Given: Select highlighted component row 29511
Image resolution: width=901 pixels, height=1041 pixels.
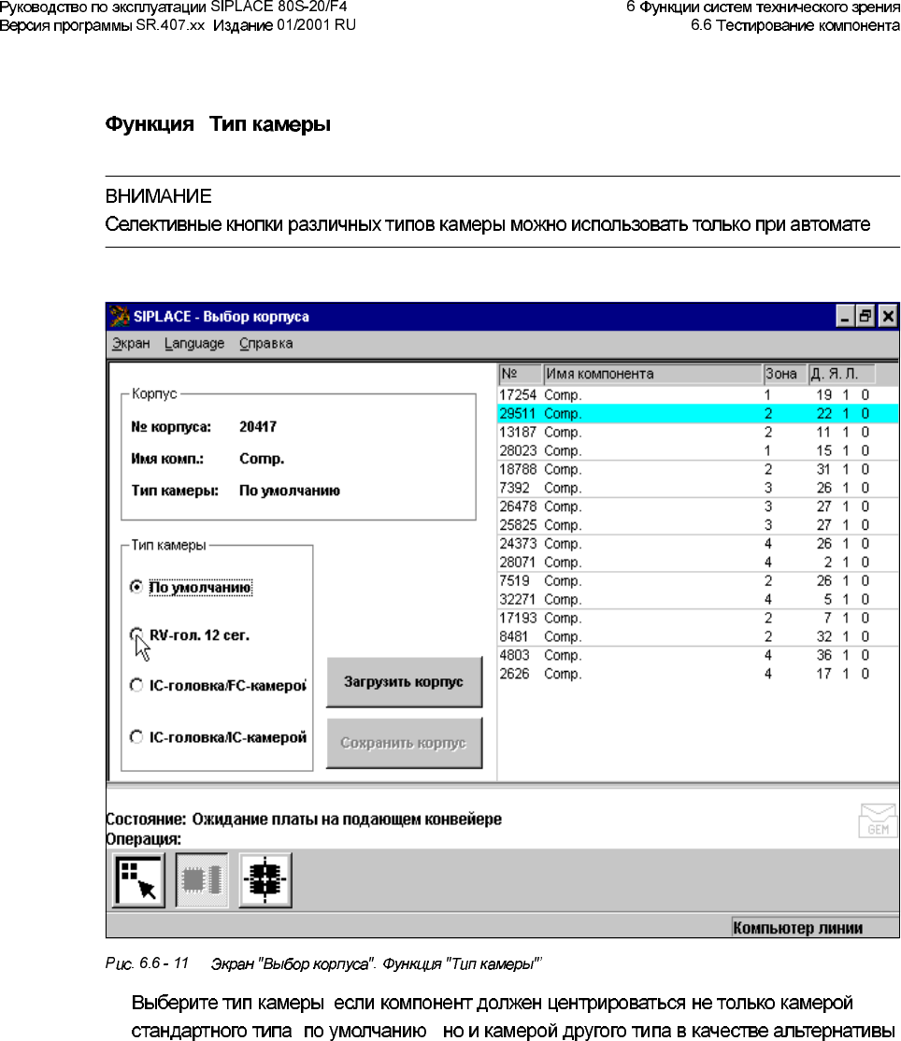Looking at the screenshot, I should pos(698,414).
